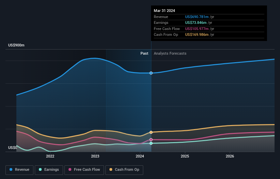Click the US$73.846m earnings value
Image resolution: width=280 pixels, height=179 pixels.
tap(196, 23)
